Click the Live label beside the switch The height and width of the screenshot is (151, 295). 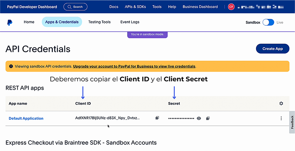[280, 22]
